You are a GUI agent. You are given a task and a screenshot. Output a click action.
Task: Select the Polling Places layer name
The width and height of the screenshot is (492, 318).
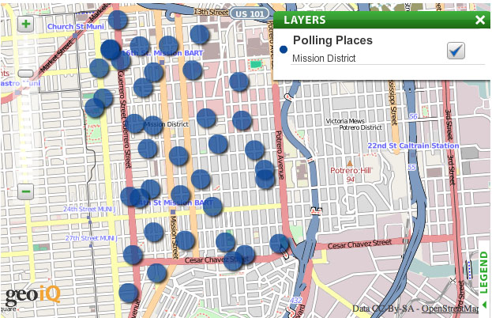(x=332, y=40)
